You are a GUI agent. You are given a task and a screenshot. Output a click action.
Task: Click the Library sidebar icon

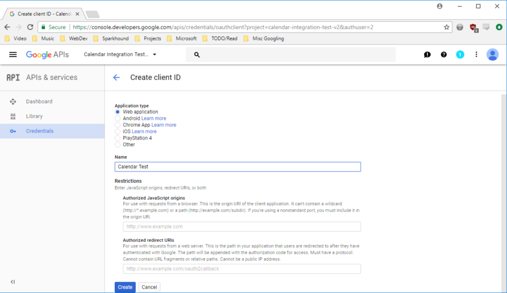pos(13,116)
